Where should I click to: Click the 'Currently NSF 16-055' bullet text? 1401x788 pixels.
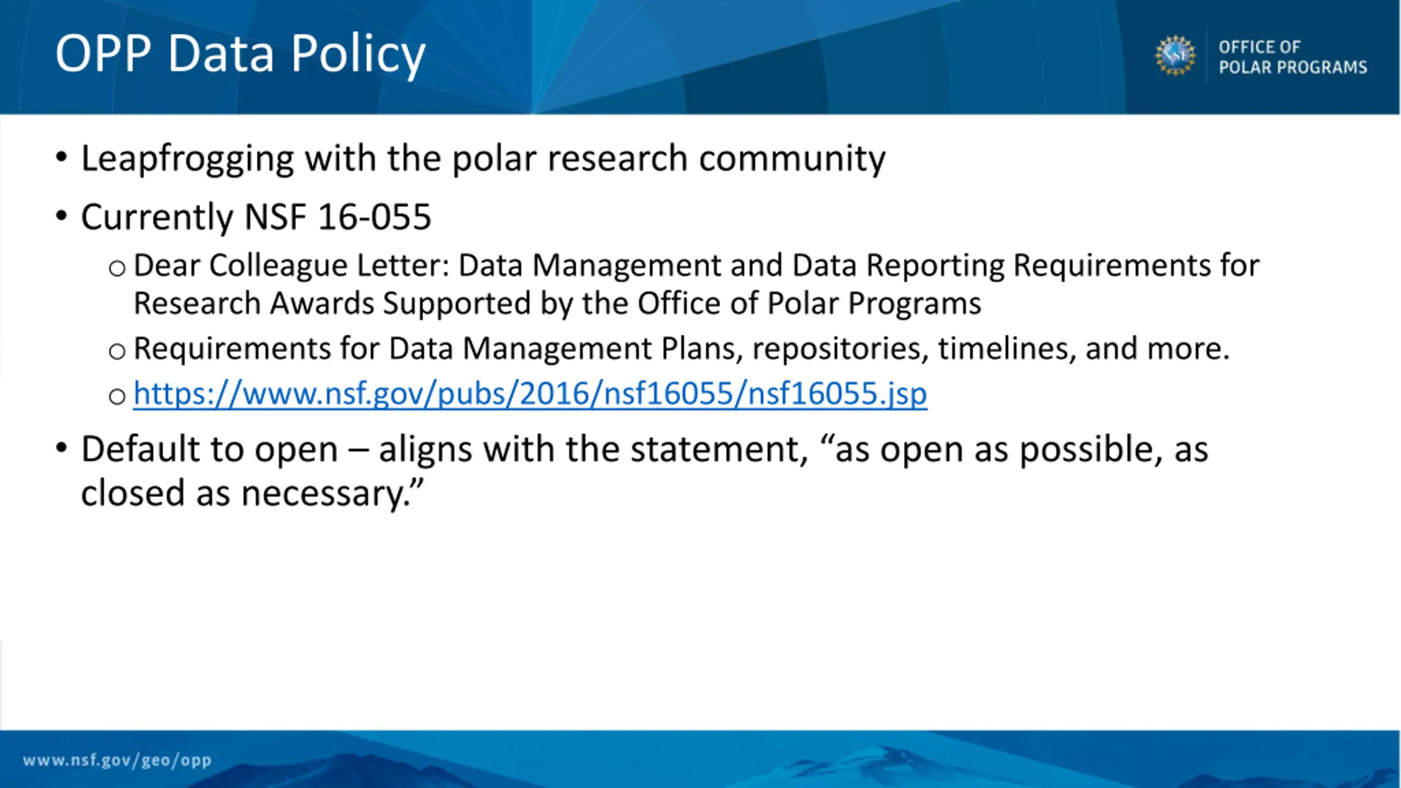(x=256, y=217)
